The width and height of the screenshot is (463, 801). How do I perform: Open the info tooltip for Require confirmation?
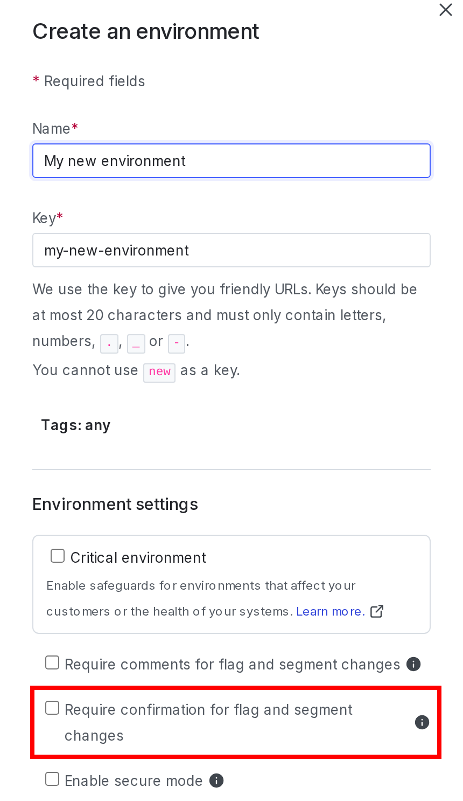point(422,722)
